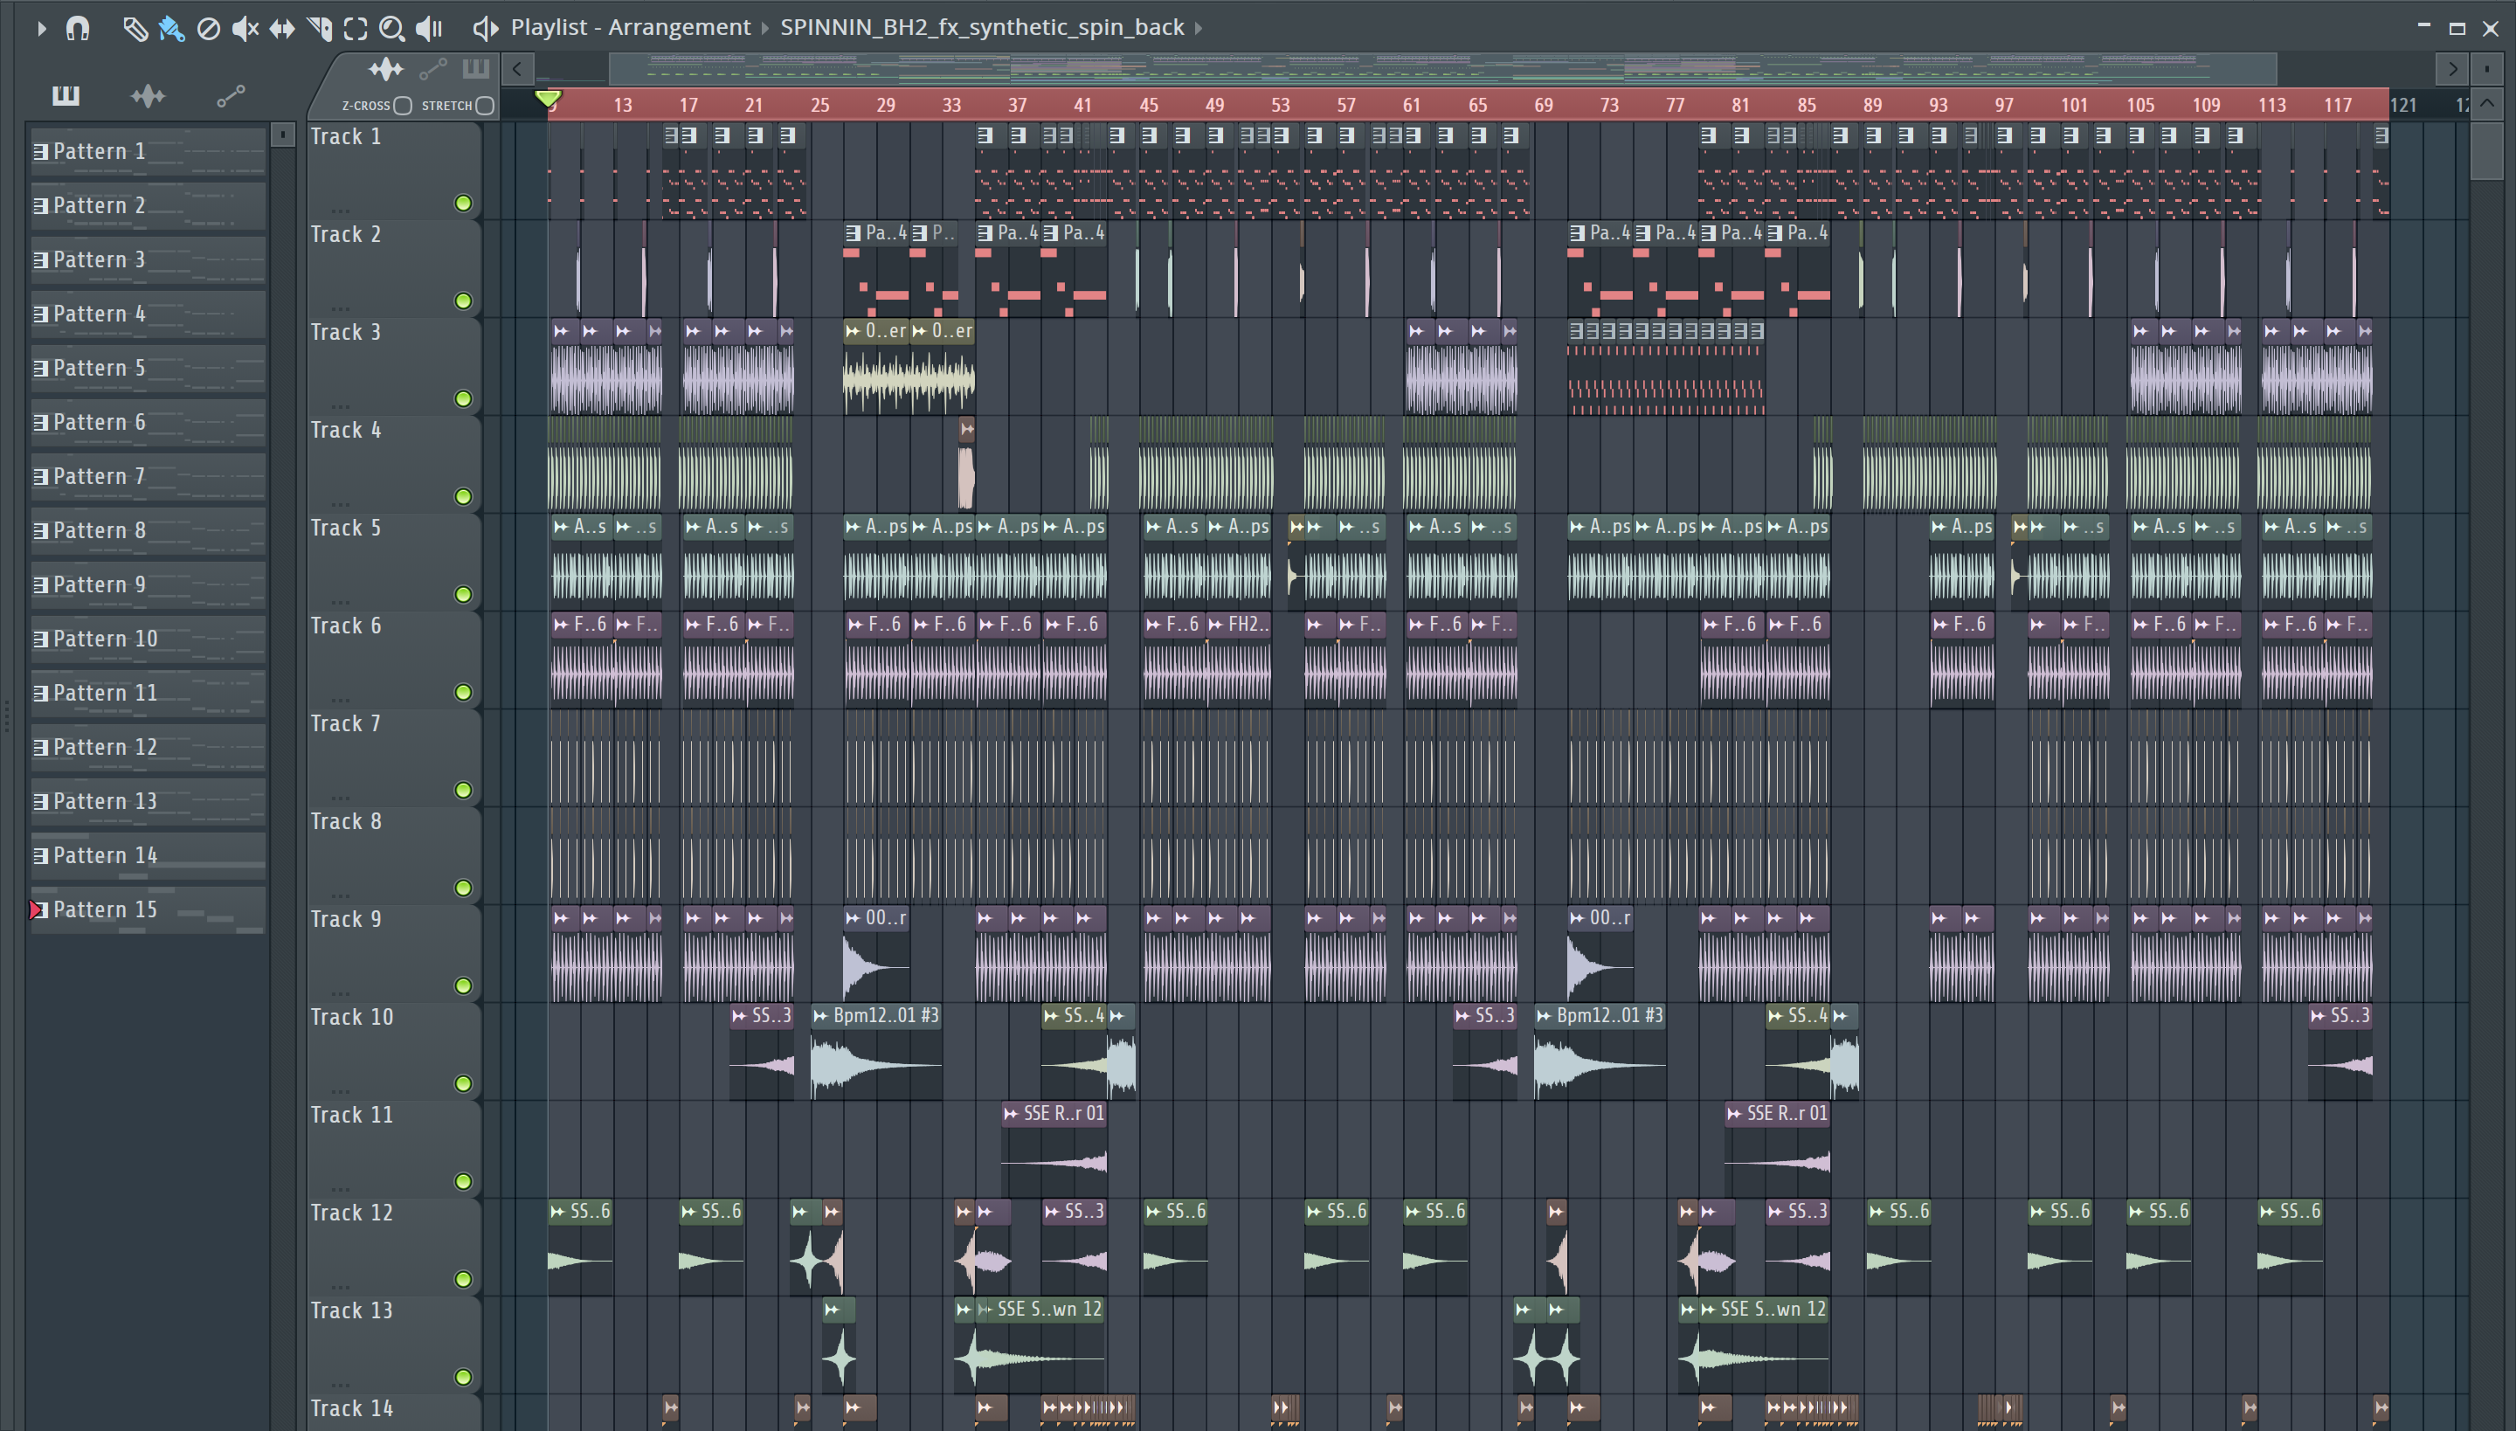
Task: Select the Paint brush tool
Action: [171, 29]
